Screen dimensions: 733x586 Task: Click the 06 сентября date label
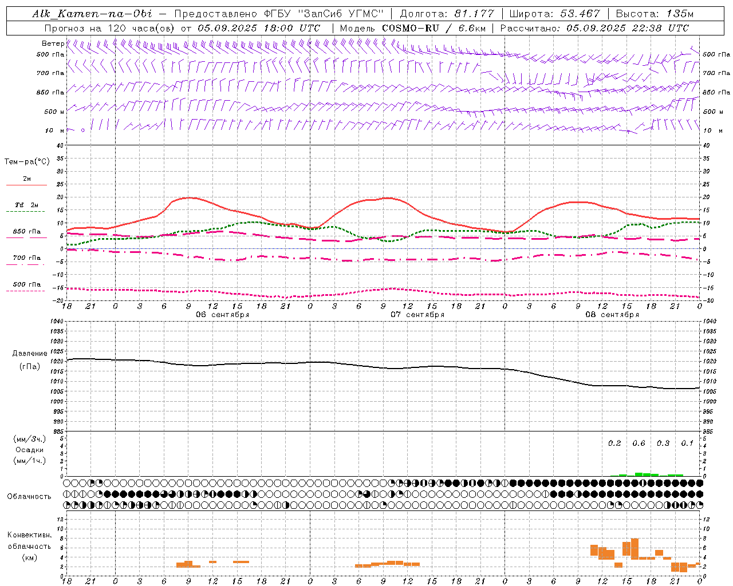click(x=222, y=315)
